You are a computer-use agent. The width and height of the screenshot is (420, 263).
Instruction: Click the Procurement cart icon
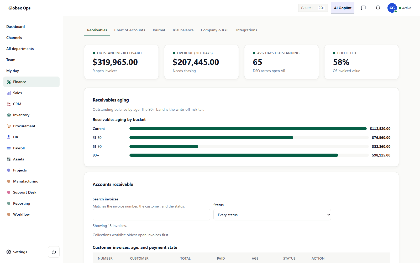point(9,126)
